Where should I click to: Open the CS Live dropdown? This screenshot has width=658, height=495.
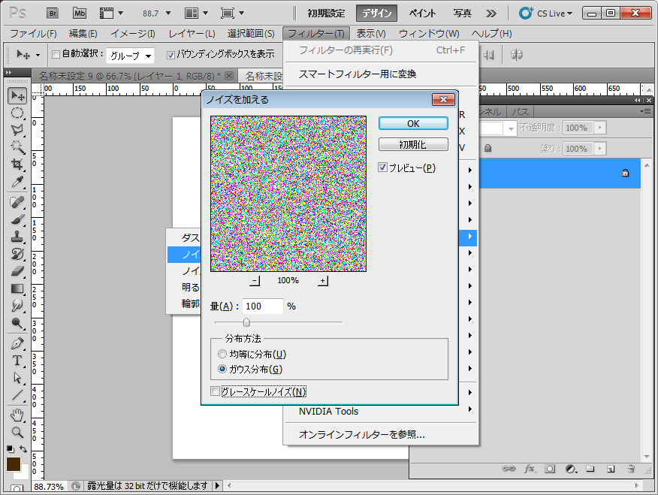[546, 14]
